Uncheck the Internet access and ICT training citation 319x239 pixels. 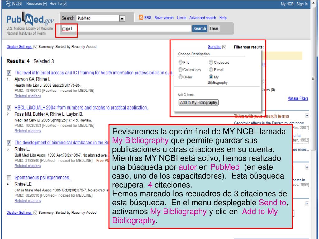(9, 73)
